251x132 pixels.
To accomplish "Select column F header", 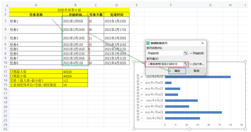I will tap(171, 5).
